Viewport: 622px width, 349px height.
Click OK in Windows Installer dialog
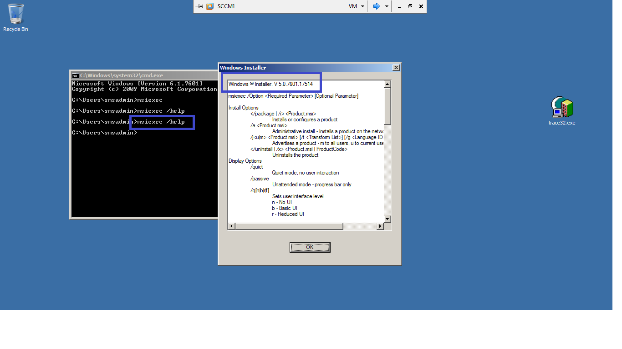(x=310, y=247)
